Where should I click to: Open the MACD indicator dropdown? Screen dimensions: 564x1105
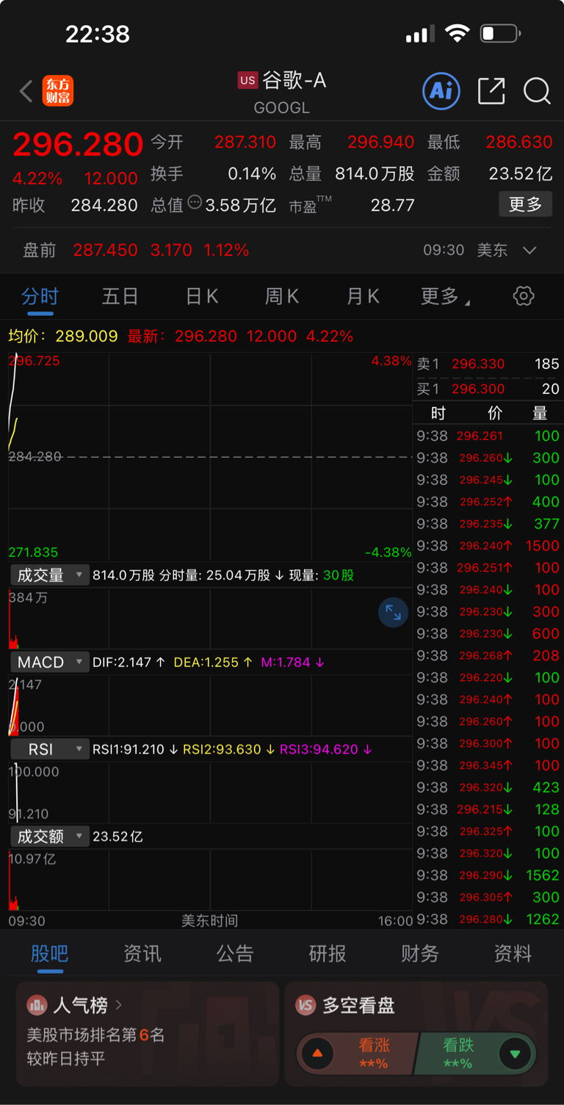pos(50,662)
